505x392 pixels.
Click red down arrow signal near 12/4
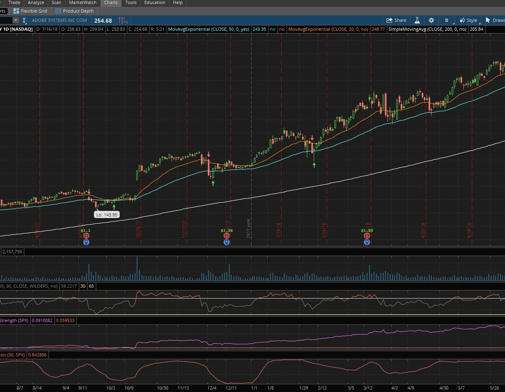[209, 155]
